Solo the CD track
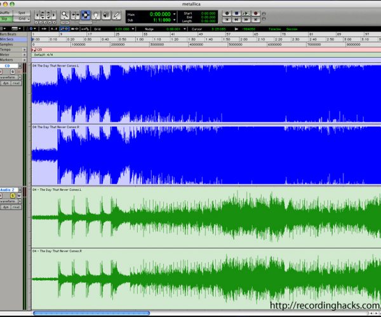The image size is (381, 317). pos(13,72)
